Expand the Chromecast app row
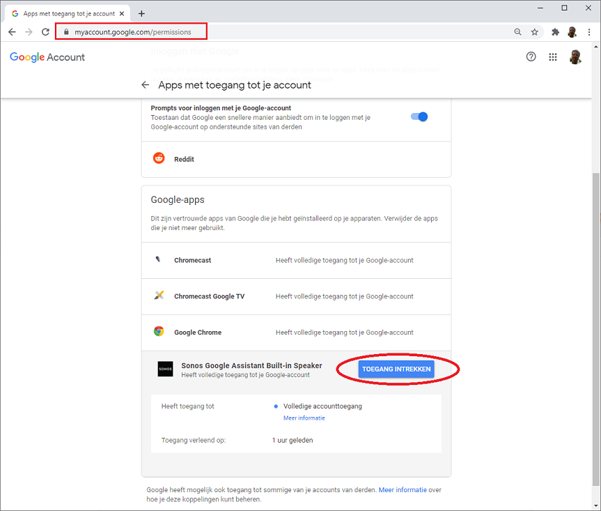 coord(296,260)
